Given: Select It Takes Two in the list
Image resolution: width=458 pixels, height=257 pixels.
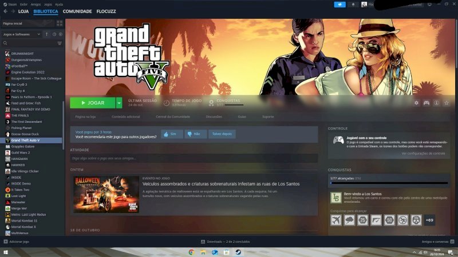Looking at the screenshot, I should click(20, 190).
